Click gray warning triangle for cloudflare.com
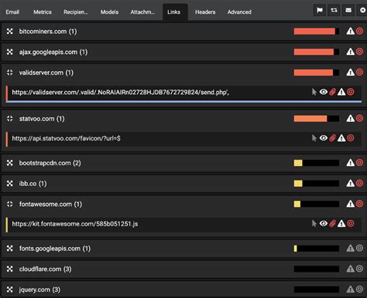Image resolution: width=367 pixels, height=298 pixels. [x=350, y=269]
